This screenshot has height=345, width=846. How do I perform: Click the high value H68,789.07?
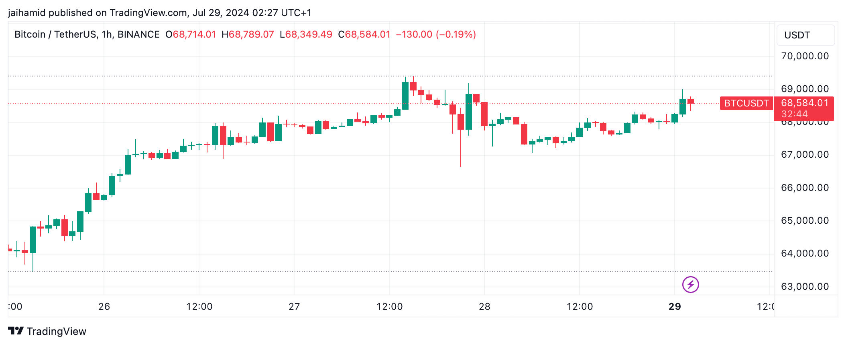[x=248, y=34]
